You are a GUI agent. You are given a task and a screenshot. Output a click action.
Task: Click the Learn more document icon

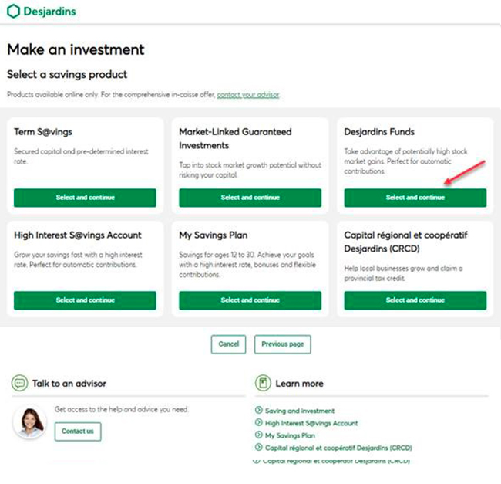263,383
